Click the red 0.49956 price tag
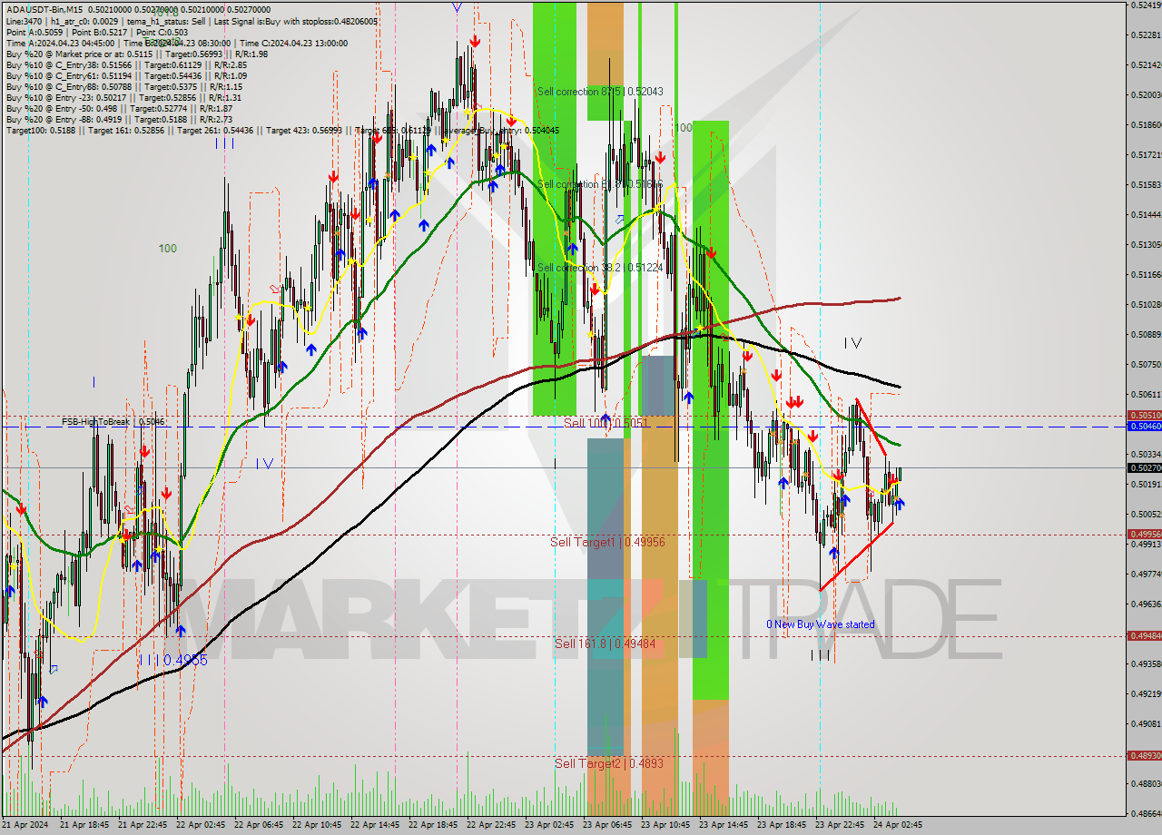This screenshot has height=835, width=1162. click(x=1144, y=534)
